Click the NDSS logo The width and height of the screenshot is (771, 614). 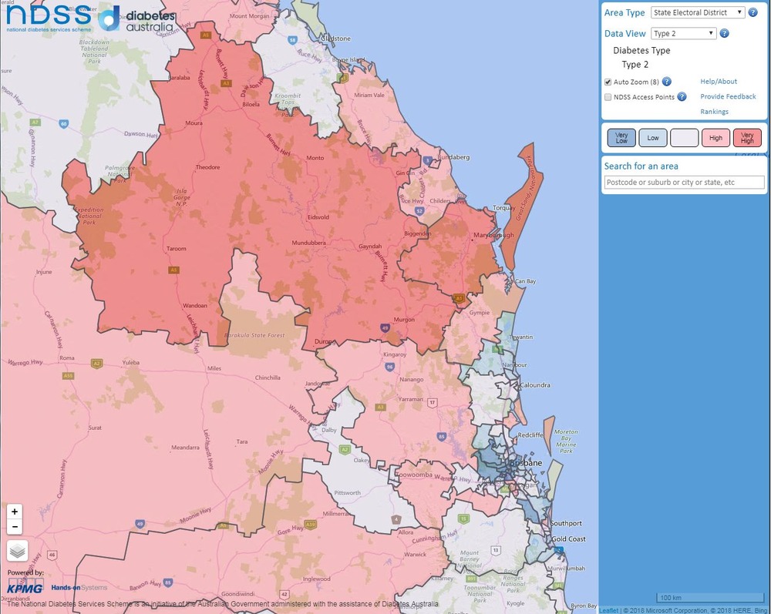pos(46,20)
